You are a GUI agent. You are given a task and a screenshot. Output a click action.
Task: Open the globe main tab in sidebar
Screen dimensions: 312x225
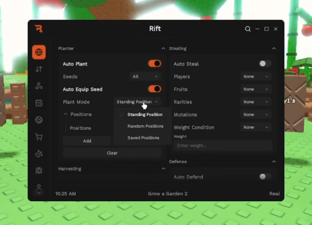tap(39, 52)
